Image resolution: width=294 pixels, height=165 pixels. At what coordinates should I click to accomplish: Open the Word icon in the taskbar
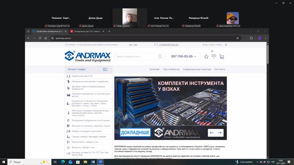coord(93,162)
